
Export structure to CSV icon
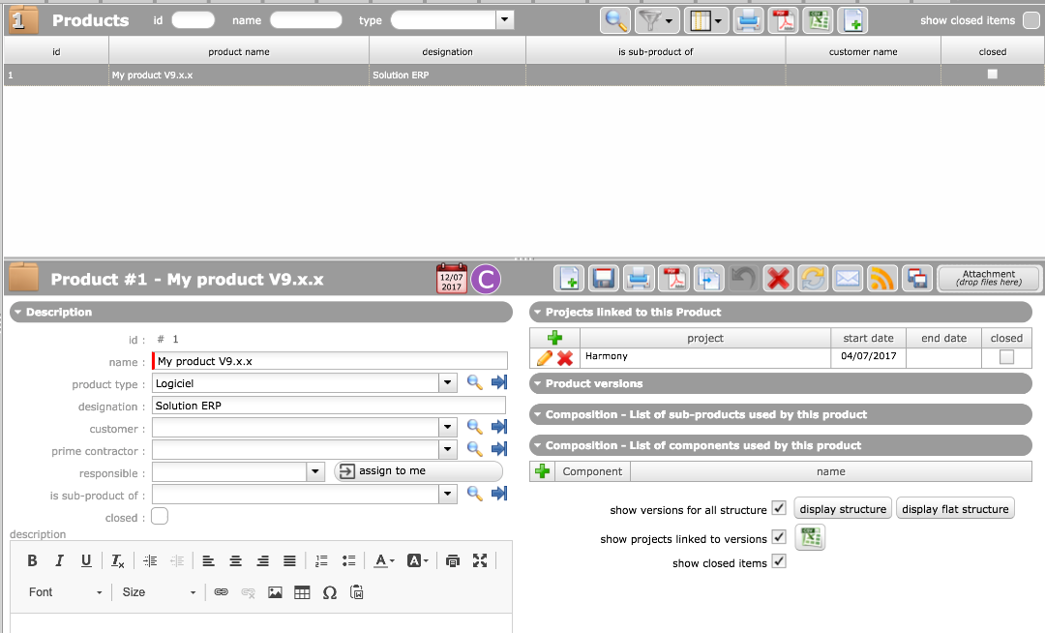pyautogui.click(x=811, y=538)
